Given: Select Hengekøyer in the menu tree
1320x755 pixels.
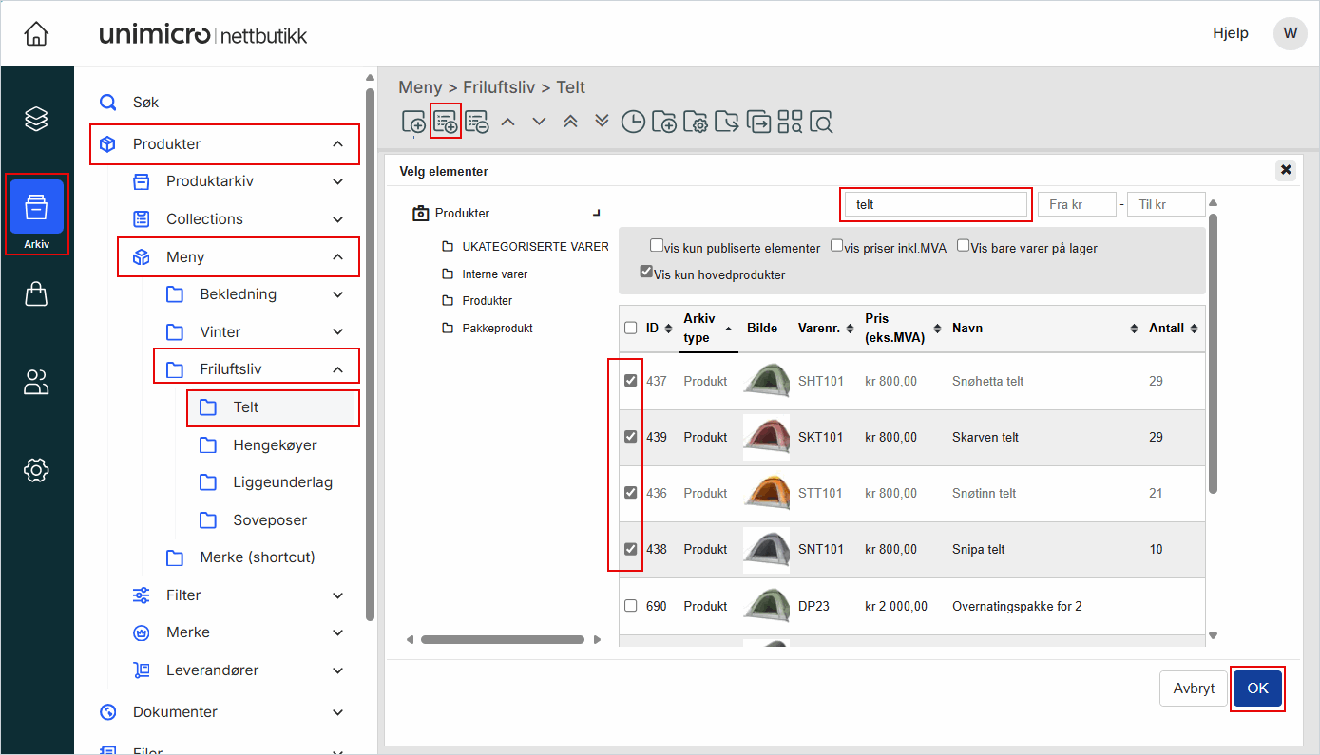Looking at the screenshot, I should 275,444.
